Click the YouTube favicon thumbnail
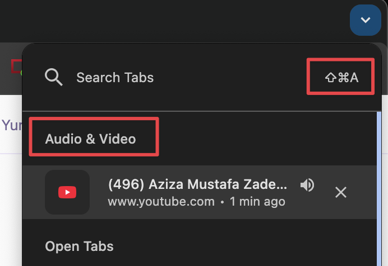 point(67,192)
